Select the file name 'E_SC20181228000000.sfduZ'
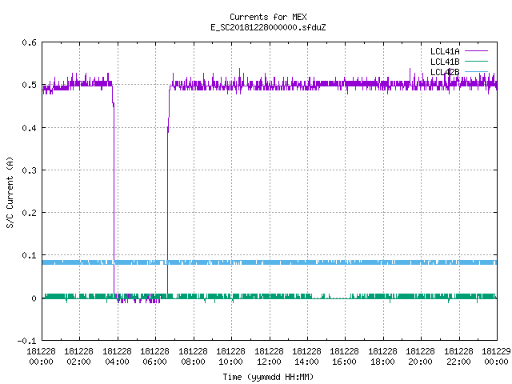This screenshot has height=384, width=512. [x=268, y=27]
